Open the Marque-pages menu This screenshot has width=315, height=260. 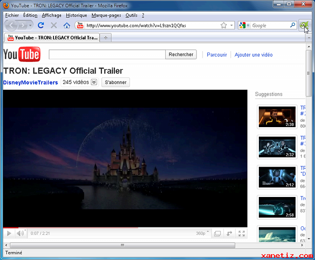point(106,15)
